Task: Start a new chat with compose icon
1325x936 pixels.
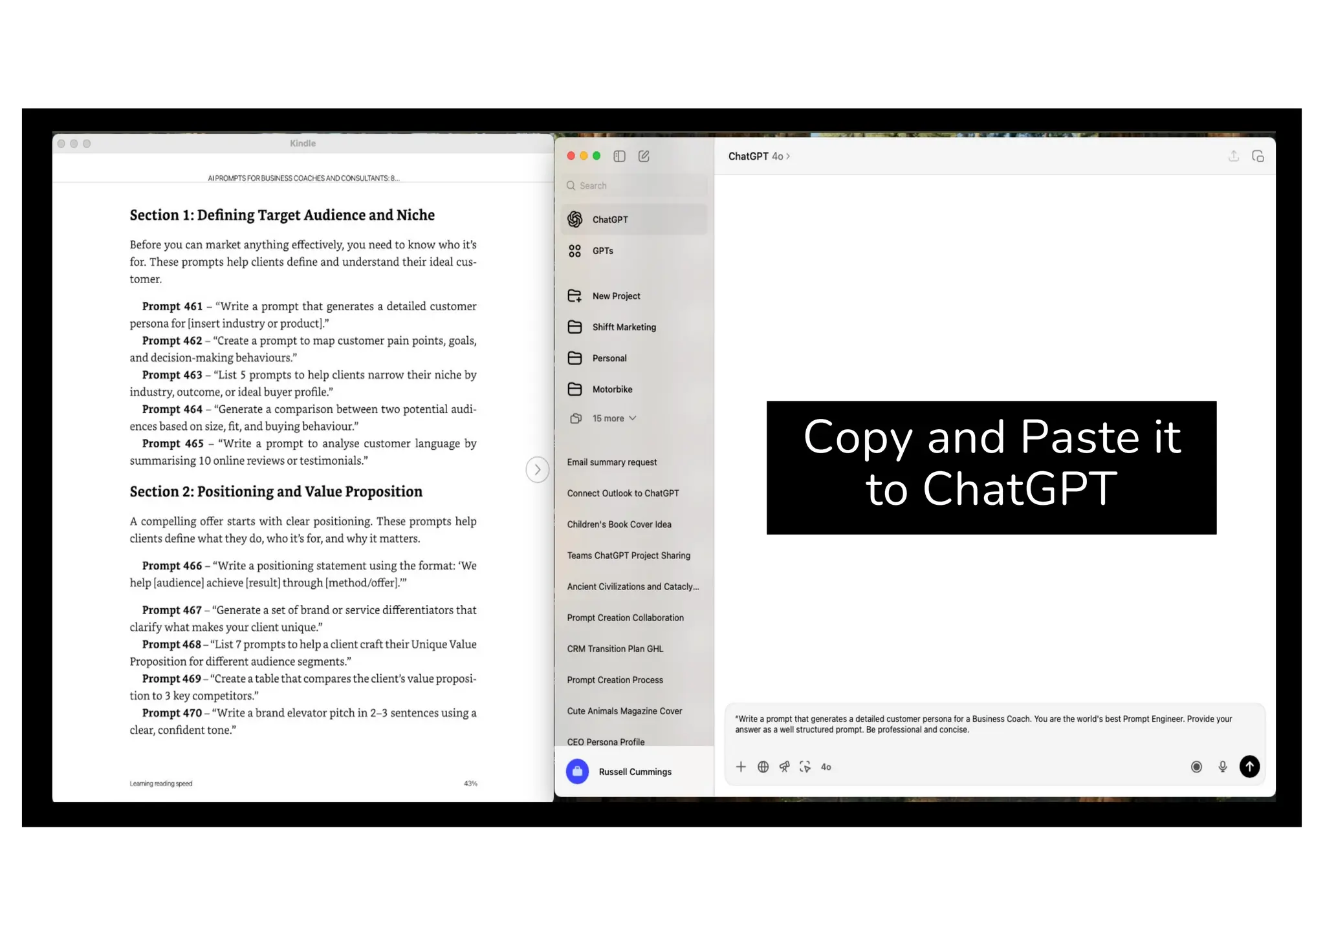Action: pyautogui.click(x=644, y=156)
